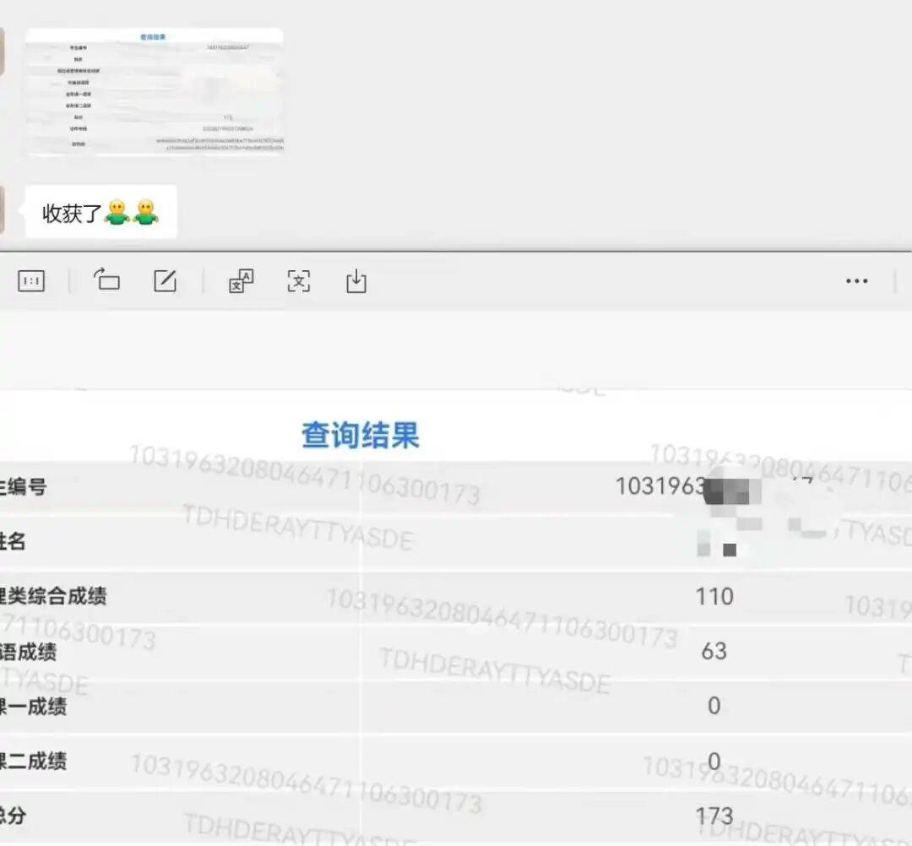Click the 收获了 message bubble
The width and height of the screenshot is (912, 846).
100,210
